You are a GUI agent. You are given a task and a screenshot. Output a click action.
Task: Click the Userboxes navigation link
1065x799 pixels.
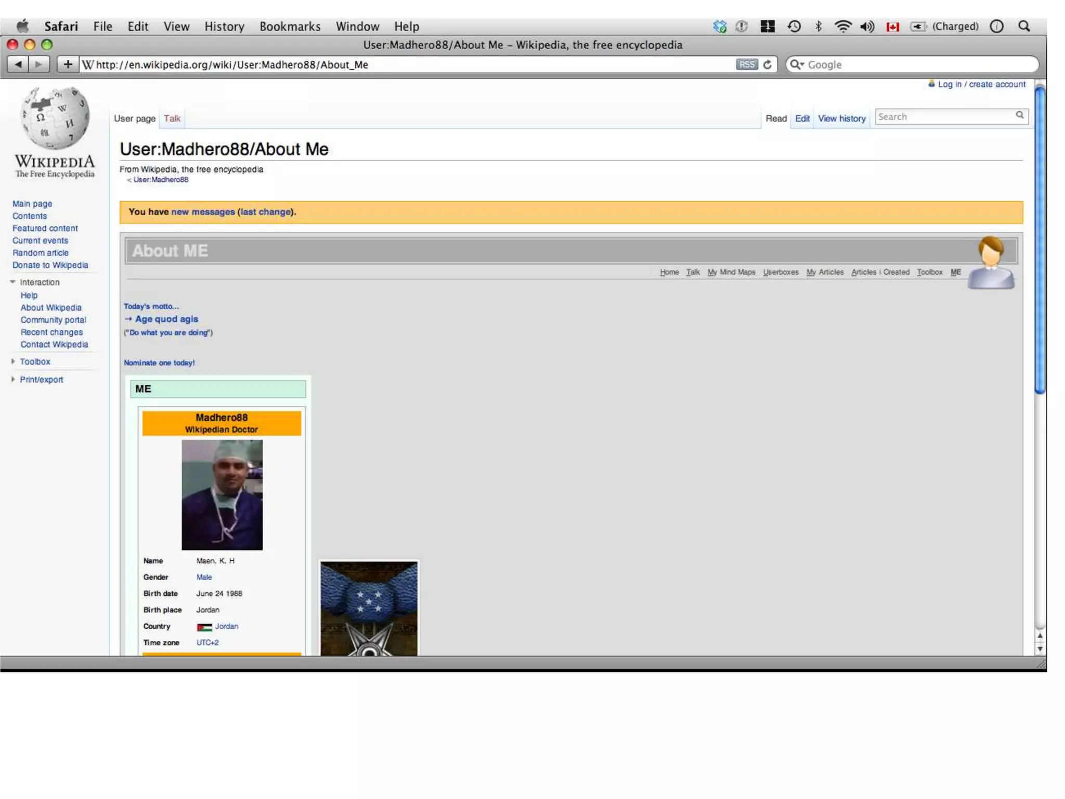[781, 272]
